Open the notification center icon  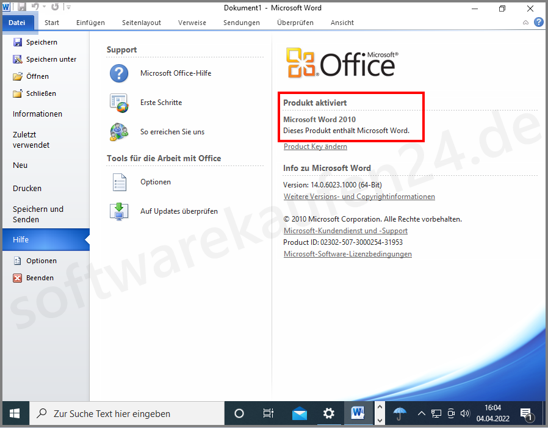pos(527,414)
